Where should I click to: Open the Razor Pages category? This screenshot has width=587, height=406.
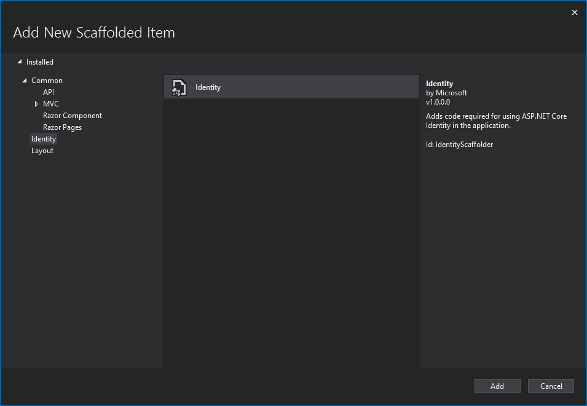[x=62, y=127]
